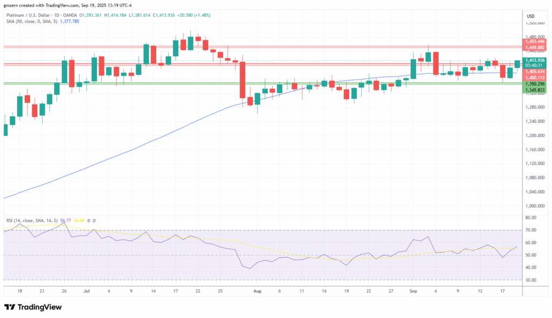Click the TradingView wordmark text
This screenshot has width=552, height=318.
[x=40, y=307]
